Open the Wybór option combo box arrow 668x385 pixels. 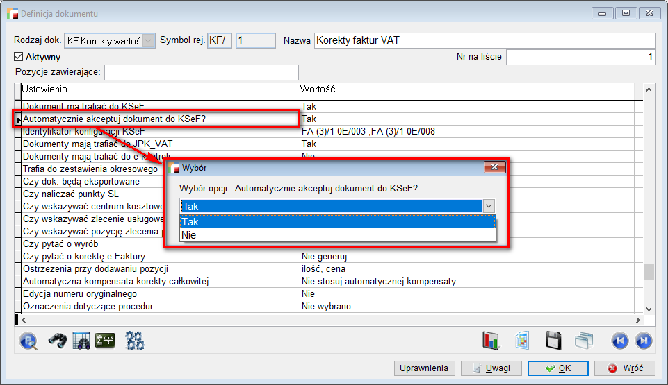click(x=489, y=206)
